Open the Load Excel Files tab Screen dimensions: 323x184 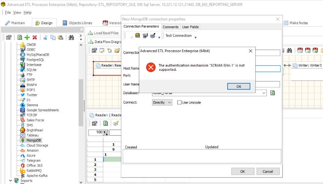coord(103,33)
